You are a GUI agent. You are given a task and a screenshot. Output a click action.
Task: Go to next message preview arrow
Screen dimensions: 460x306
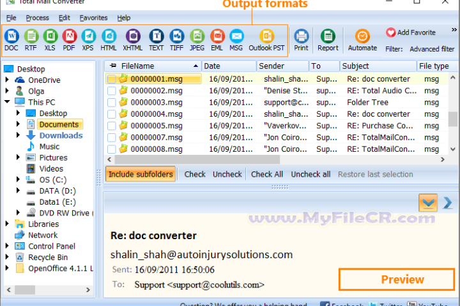(448, 203)
